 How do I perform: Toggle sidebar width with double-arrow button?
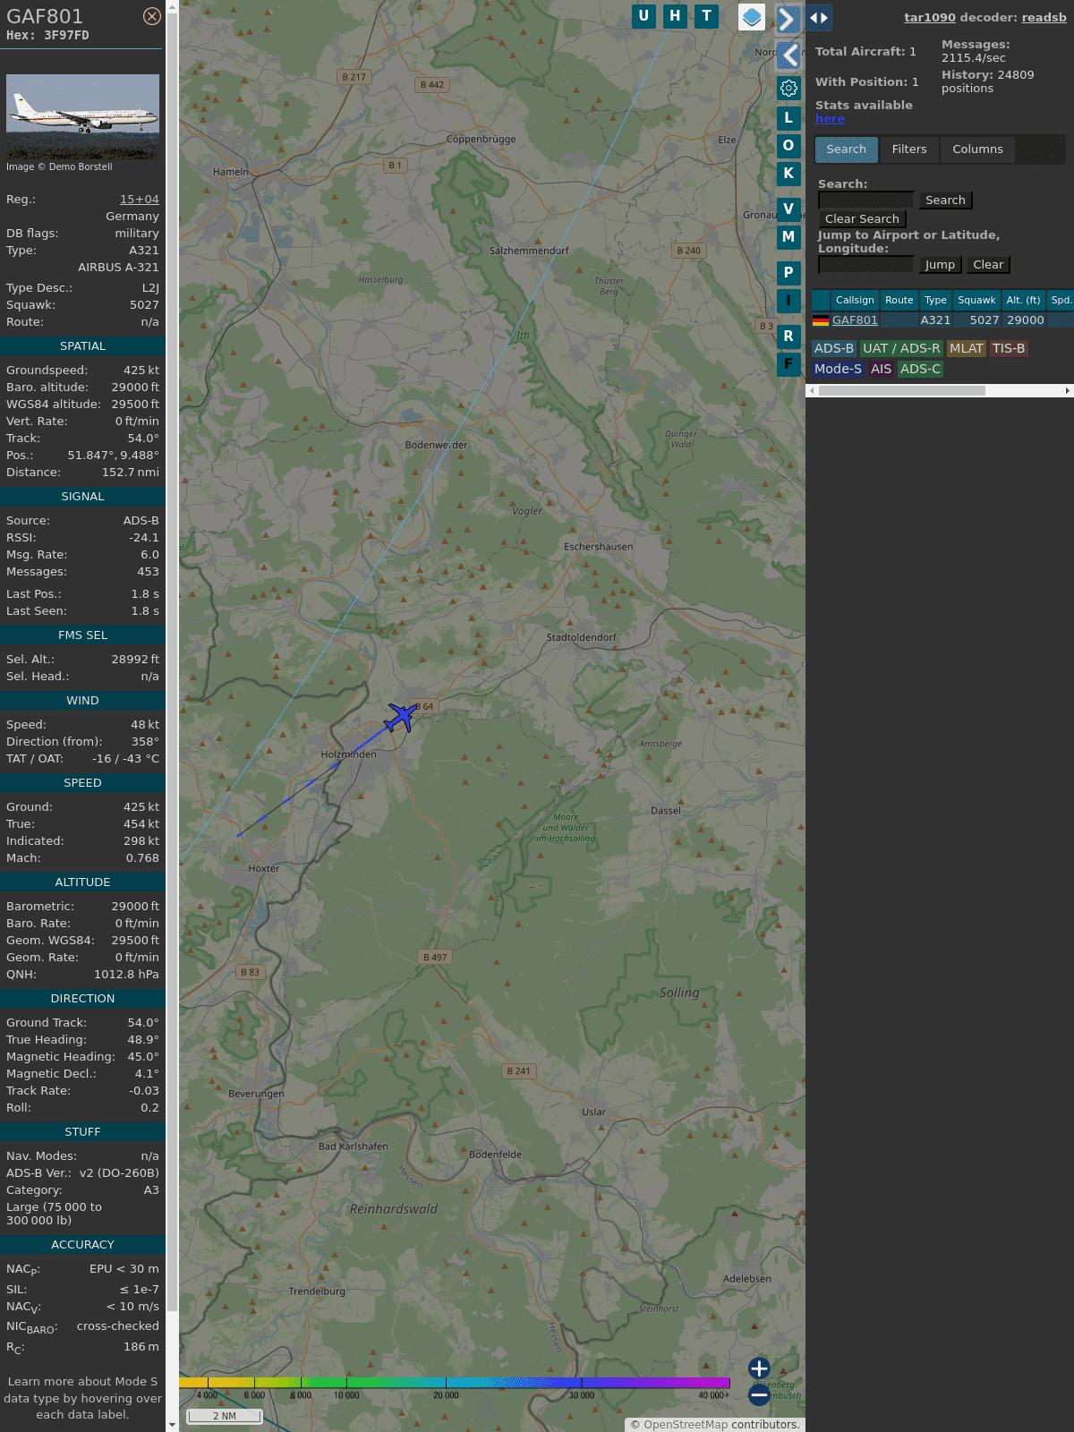click(x=818, y=18)
